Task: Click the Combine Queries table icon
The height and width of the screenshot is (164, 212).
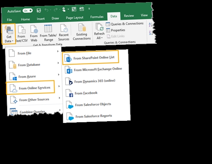Action: (x=13, y=112)
